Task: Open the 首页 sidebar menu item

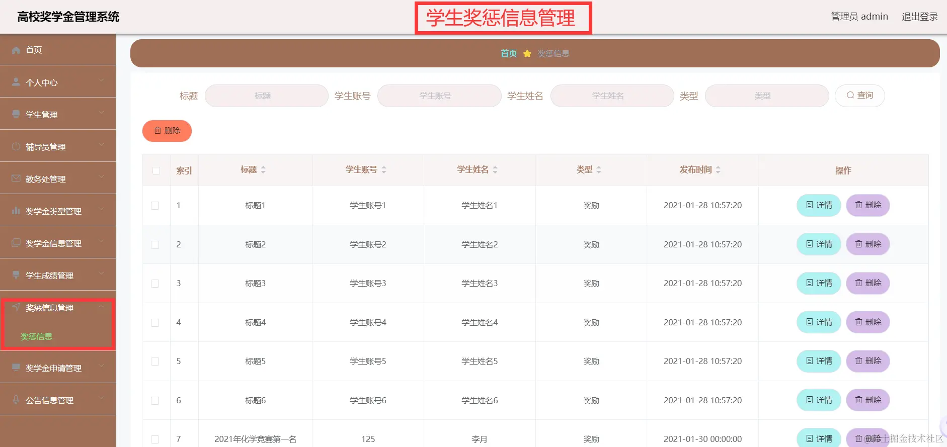Action: point(58,50)
